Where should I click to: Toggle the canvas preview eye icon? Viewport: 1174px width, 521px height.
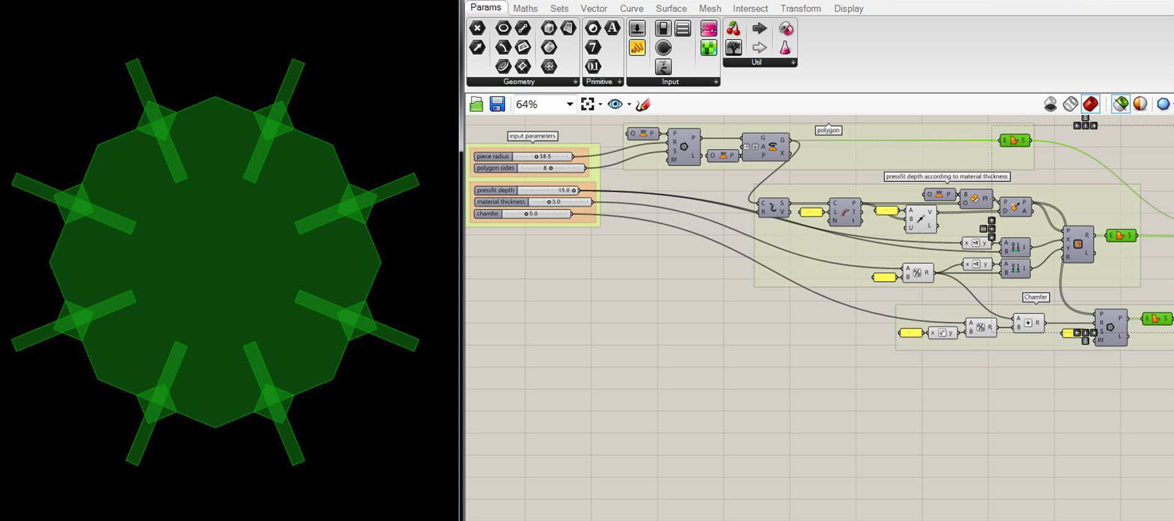click(x=615, y=104)
